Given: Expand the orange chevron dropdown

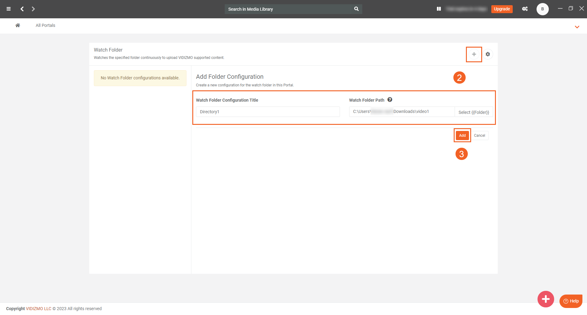Looking at the screenshot, I should point(577,27).
